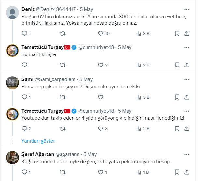Share Sami's tweet via share icon
Viewport: 203px width, 181px height.
[187, 97]
